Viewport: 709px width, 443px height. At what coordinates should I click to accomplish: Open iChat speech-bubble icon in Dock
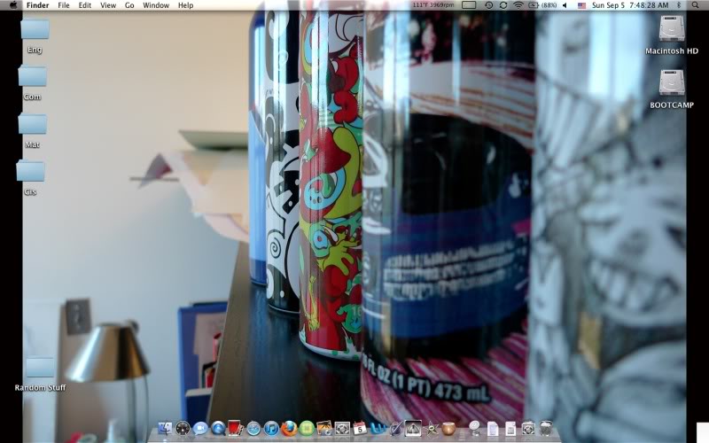[200, 428]
